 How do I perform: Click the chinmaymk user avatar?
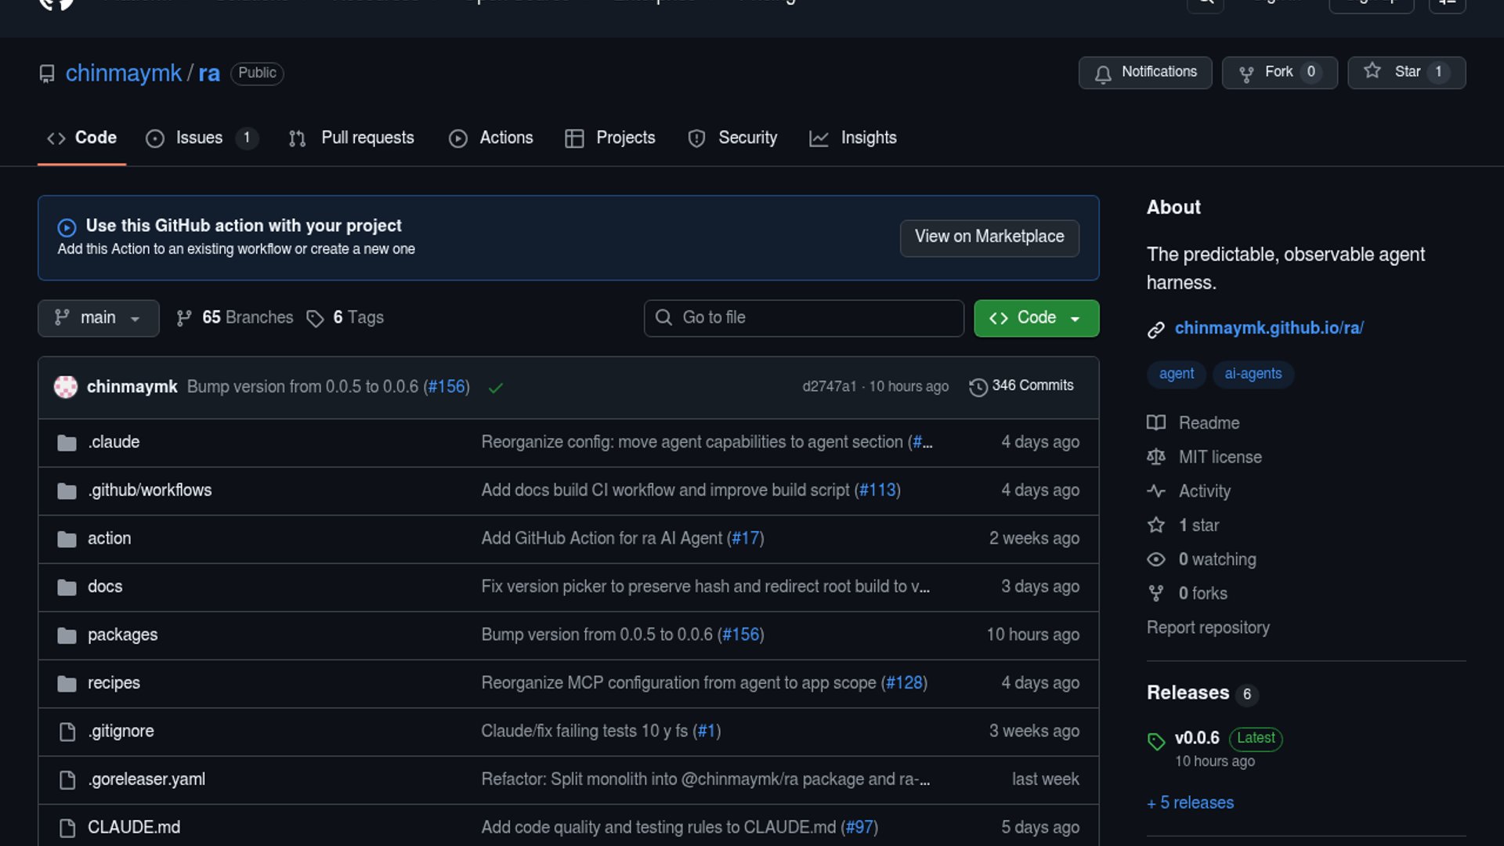66,387
